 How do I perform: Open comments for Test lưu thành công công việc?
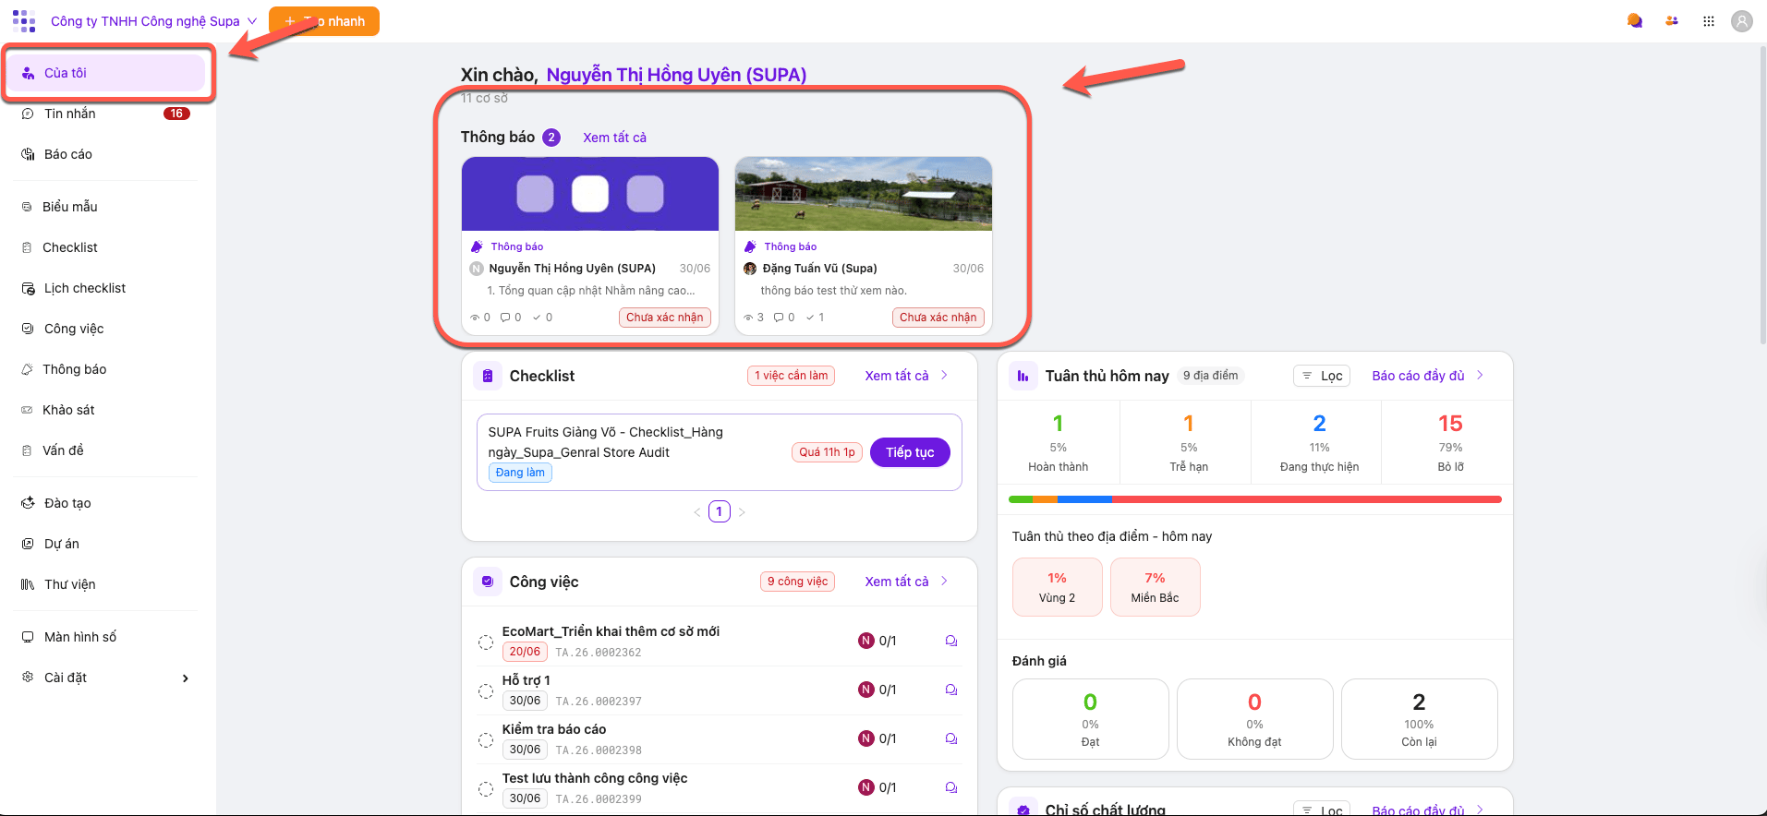[x=951, y=787]
